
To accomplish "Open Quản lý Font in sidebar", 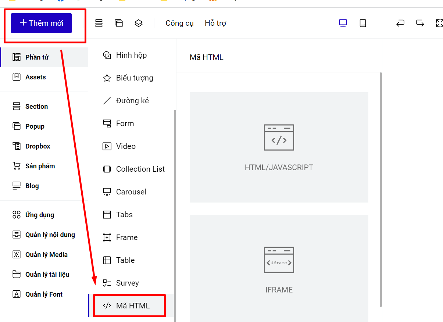I will click(44, 294).
